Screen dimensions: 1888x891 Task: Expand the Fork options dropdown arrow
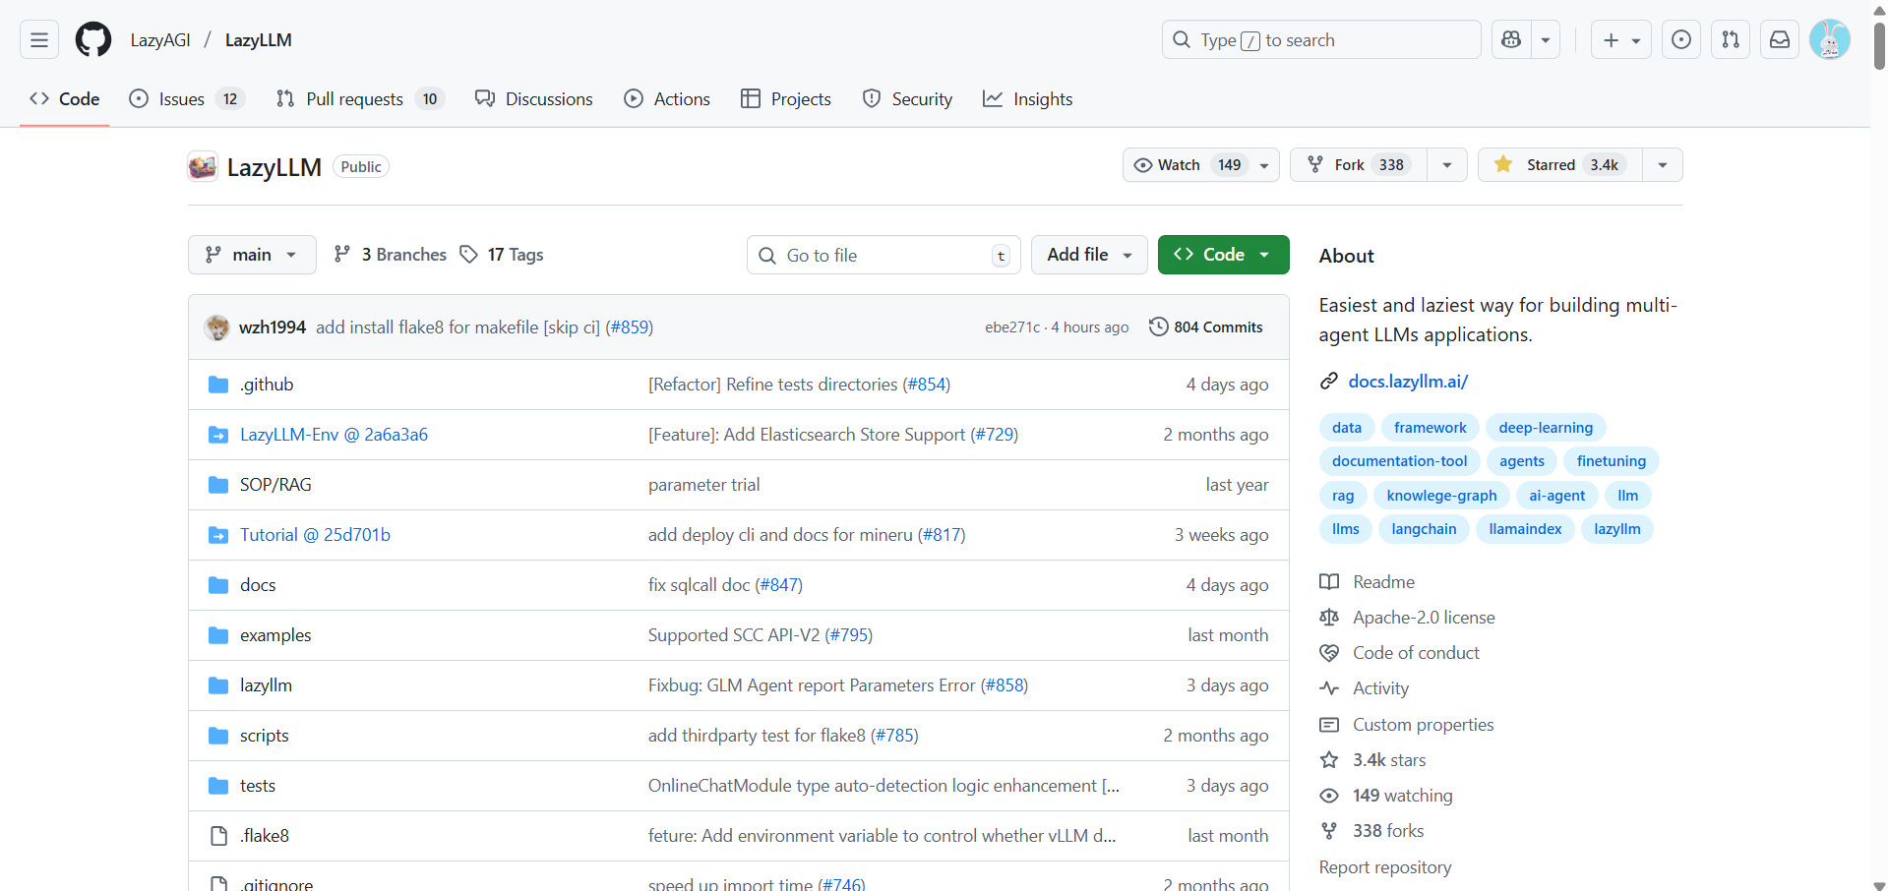(1447, 165)
